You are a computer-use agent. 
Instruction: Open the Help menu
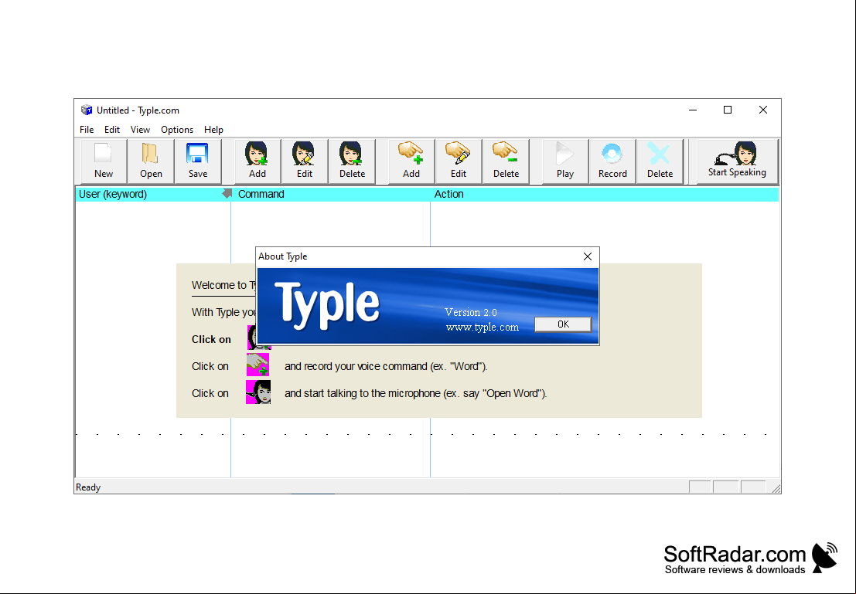tap(213, 130)
